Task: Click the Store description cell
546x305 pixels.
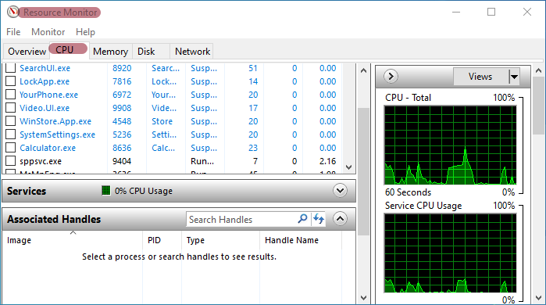Action: (162, 121)
